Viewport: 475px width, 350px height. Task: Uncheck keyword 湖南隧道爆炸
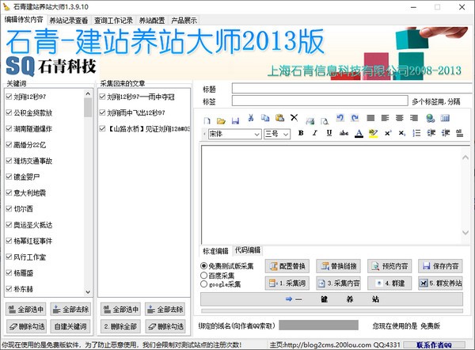click(9, 129)
